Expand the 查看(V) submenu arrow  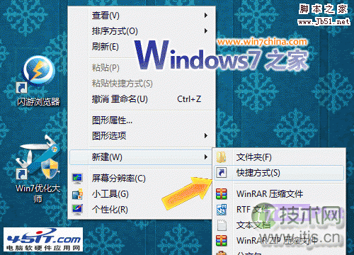pyautogui.click(x=206, y=16)
